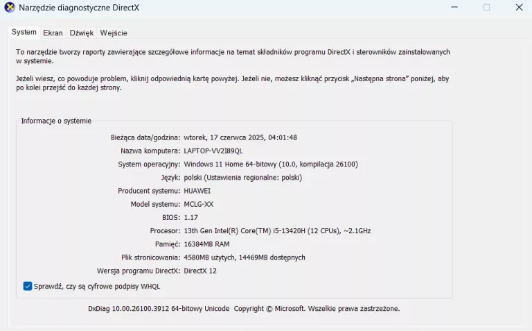The width and height of the screenshot is (532, 331).
Task: Switch to the Wejście tab
Action: coord(114,33)
